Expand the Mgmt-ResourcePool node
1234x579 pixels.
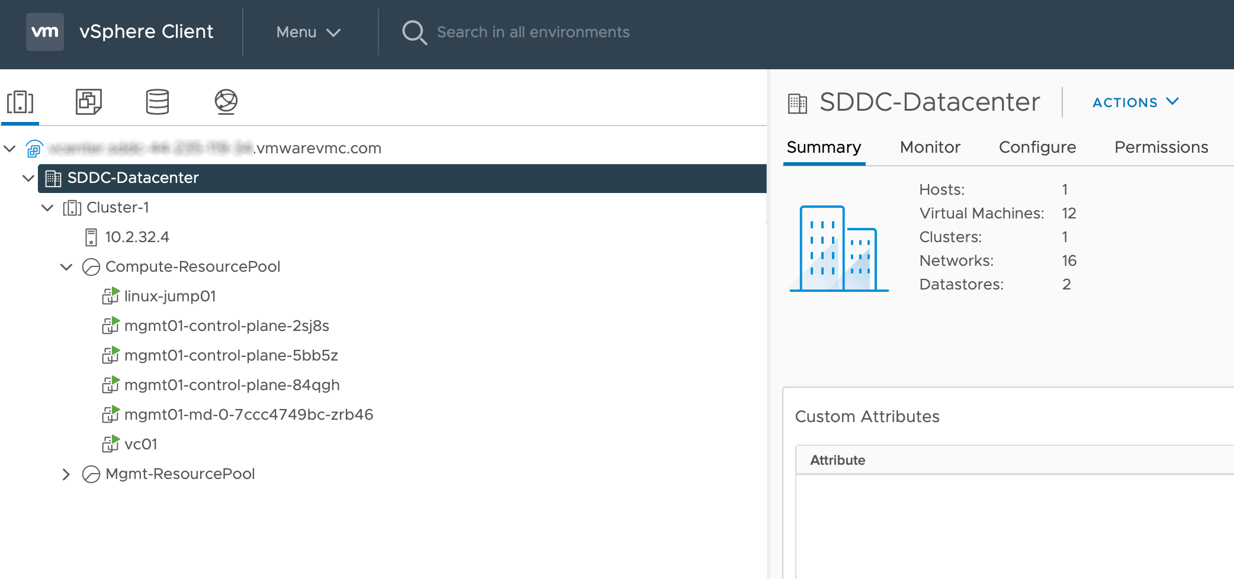(66, 474)
